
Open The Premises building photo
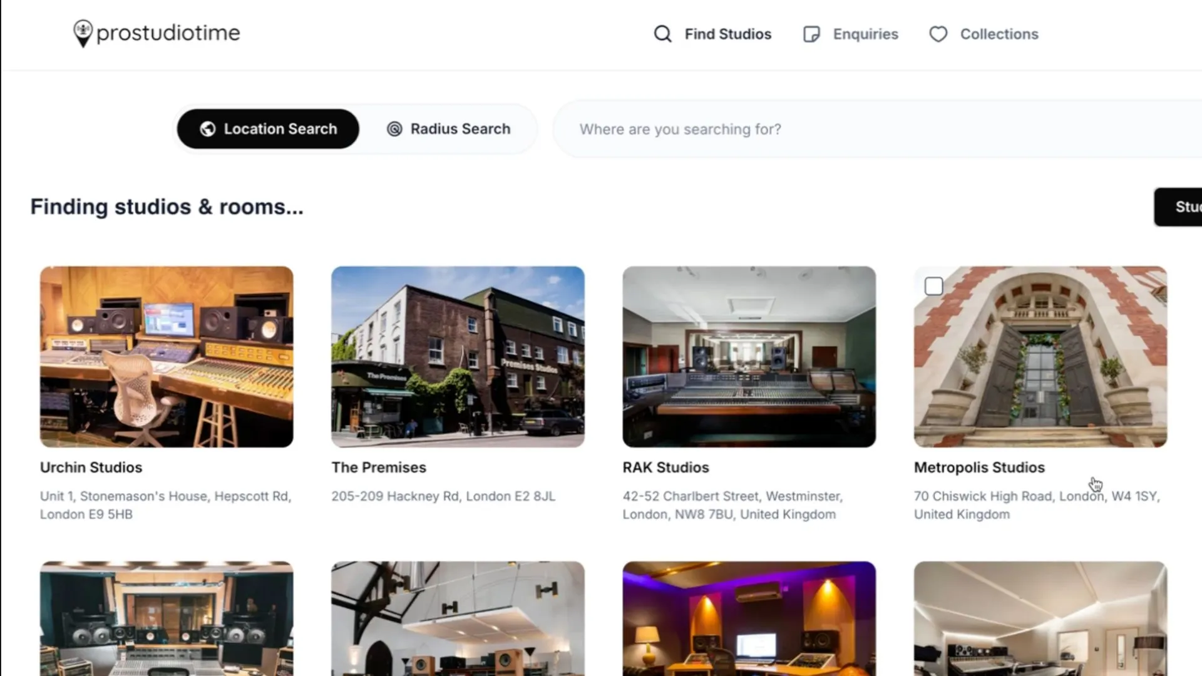[458, 357]
